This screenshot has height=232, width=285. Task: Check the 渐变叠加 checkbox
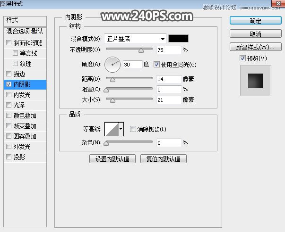click(9, 126)
